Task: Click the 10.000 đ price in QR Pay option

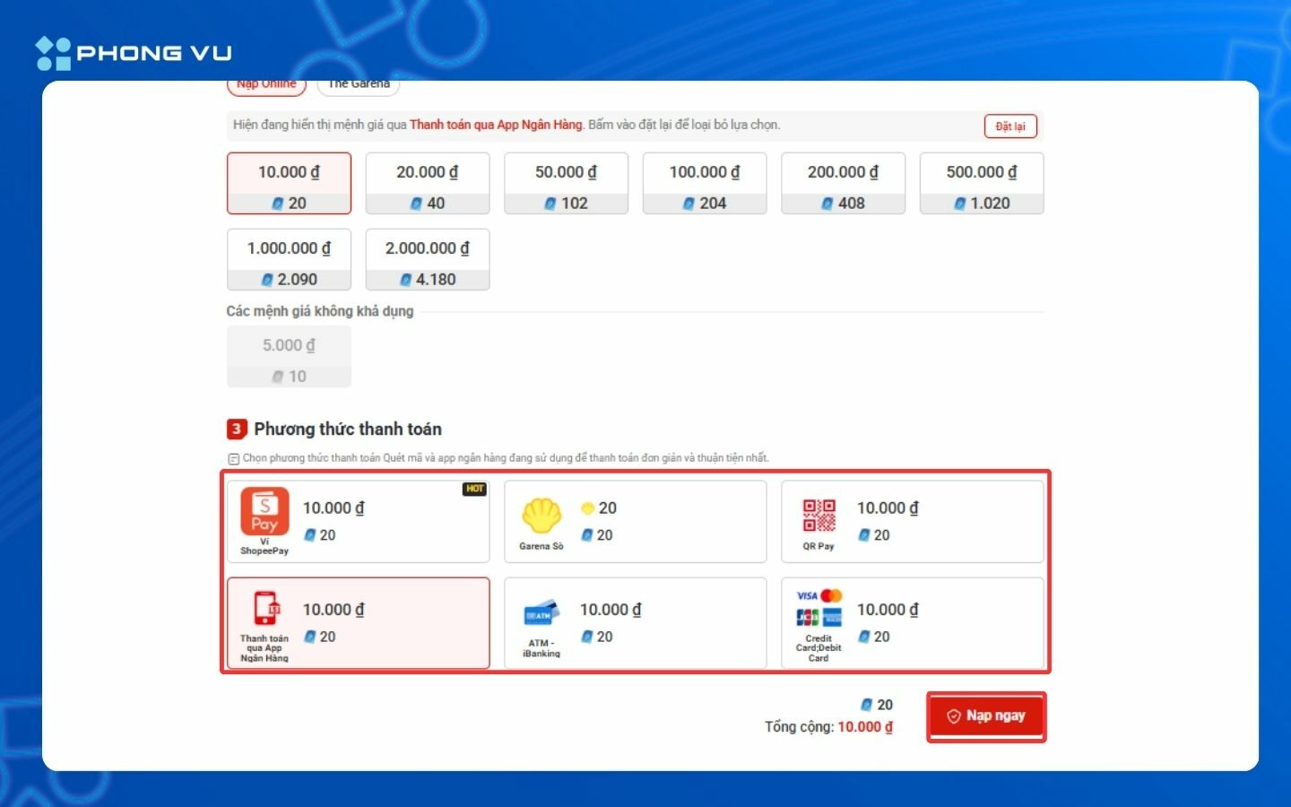Action: 888,508
